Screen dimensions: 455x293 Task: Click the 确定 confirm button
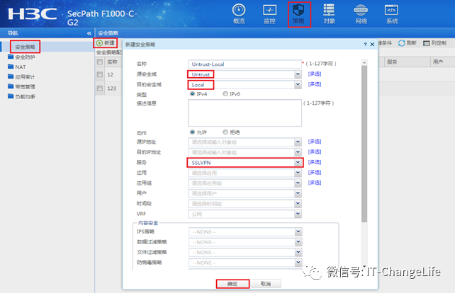click(x=232, y=284)
